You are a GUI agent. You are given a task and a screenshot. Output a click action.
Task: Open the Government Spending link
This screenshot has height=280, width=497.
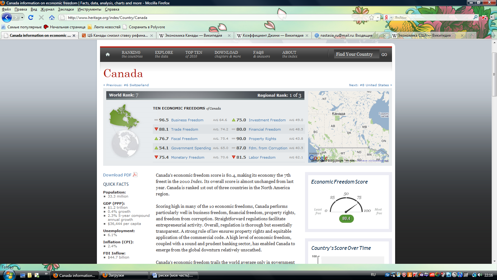coord(191,148)
